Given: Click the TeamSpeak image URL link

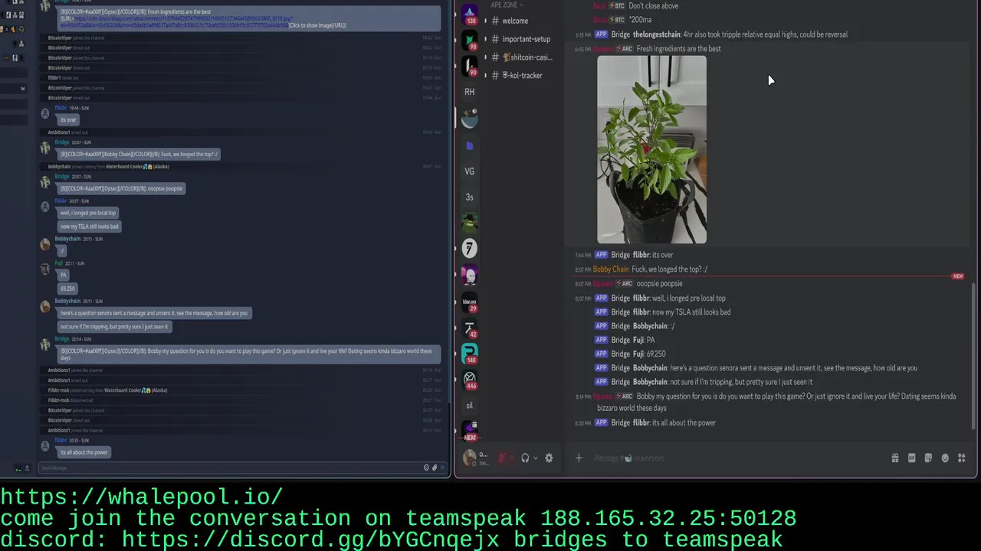Looking at the screenshot, I should [x=175, y=21].
